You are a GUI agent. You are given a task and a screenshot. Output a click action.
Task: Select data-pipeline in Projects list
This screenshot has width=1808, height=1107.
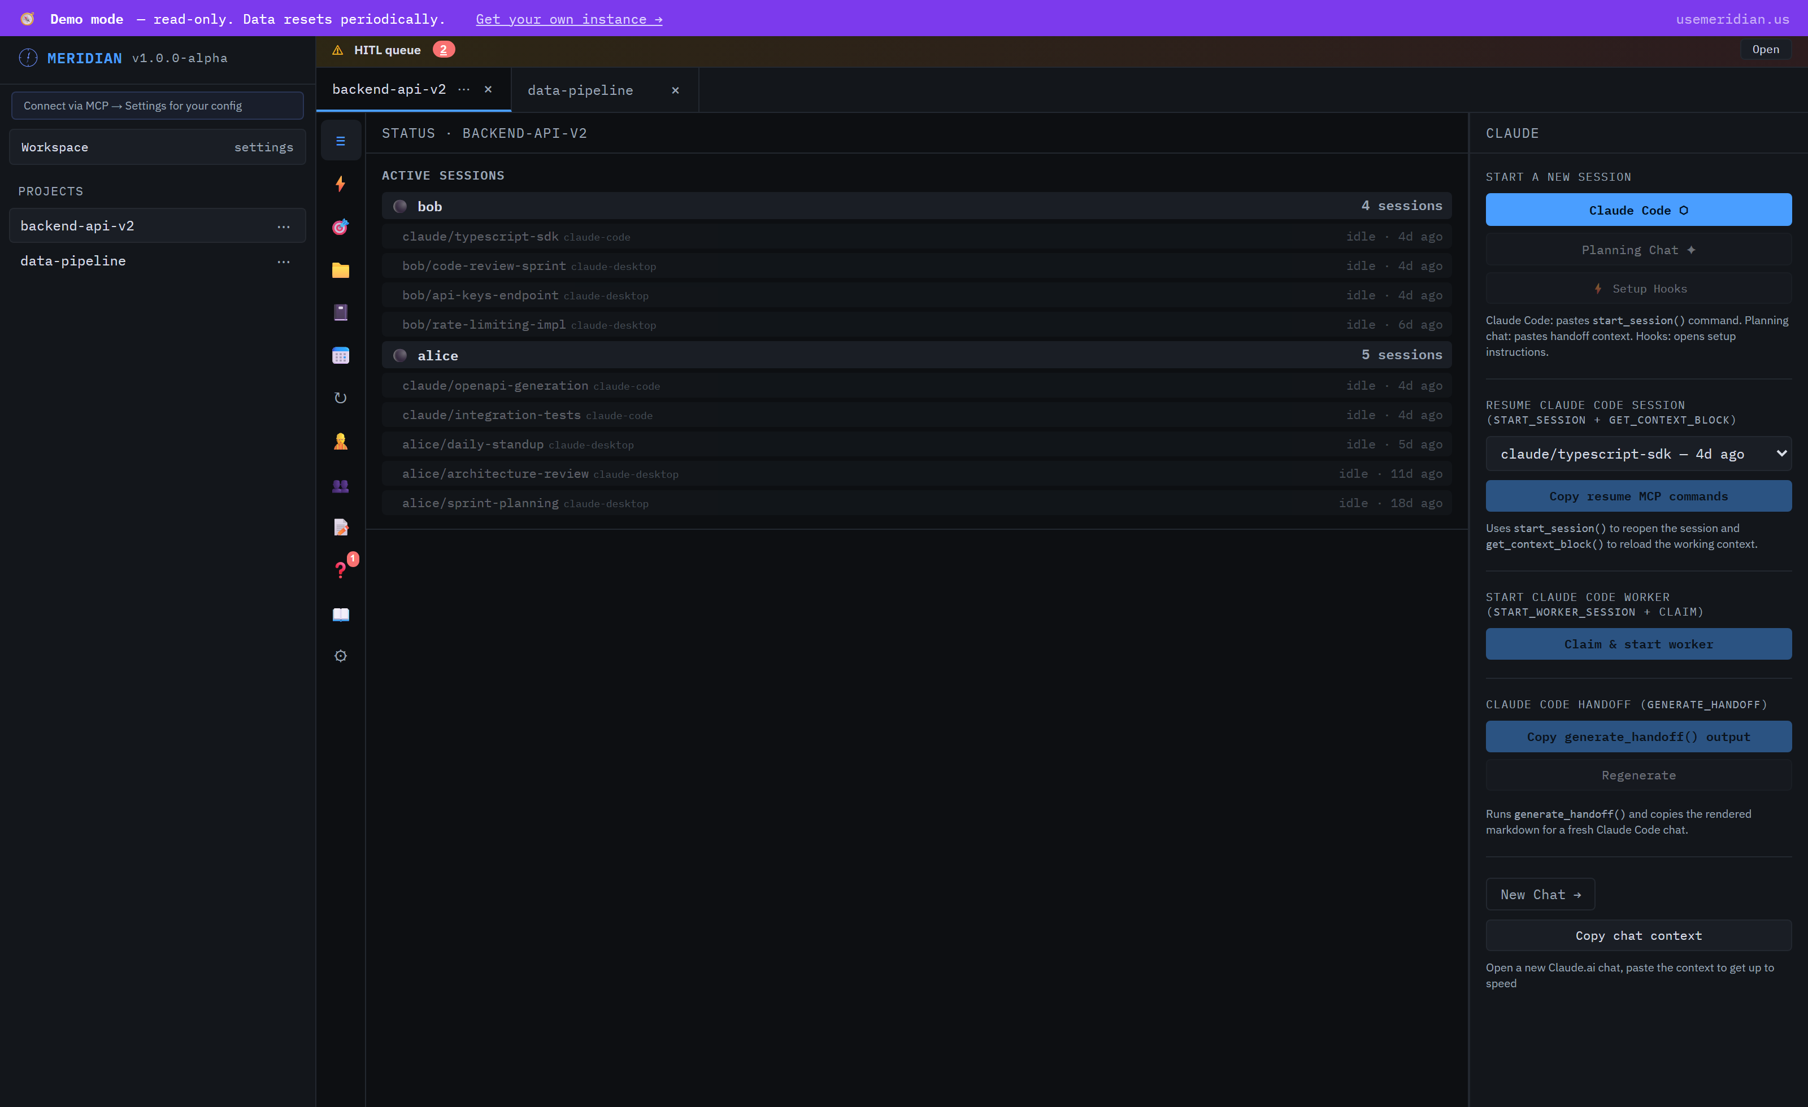click(158, 261)
